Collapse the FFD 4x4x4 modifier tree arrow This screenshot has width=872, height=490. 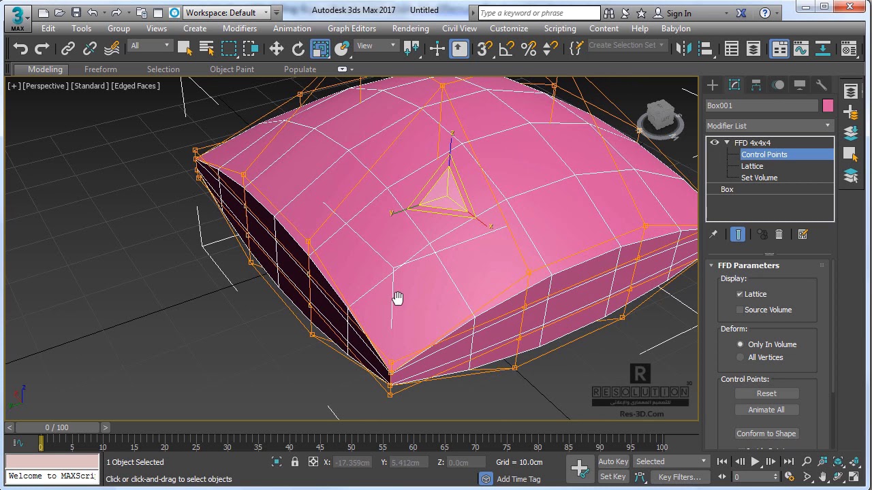tap(727, 143)
